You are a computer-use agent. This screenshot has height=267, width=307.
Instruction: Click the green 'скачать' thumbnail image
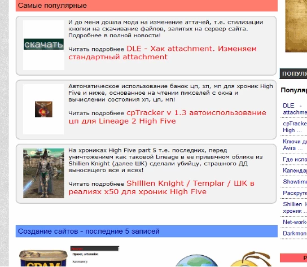[x=43, y=44]
